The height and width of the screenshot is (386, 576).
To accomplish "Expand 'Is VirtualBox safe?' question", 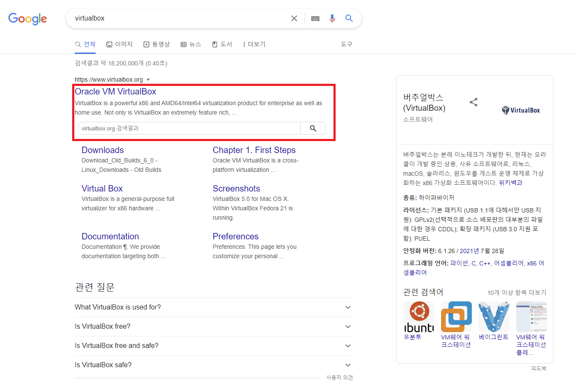I will (214, 365).
